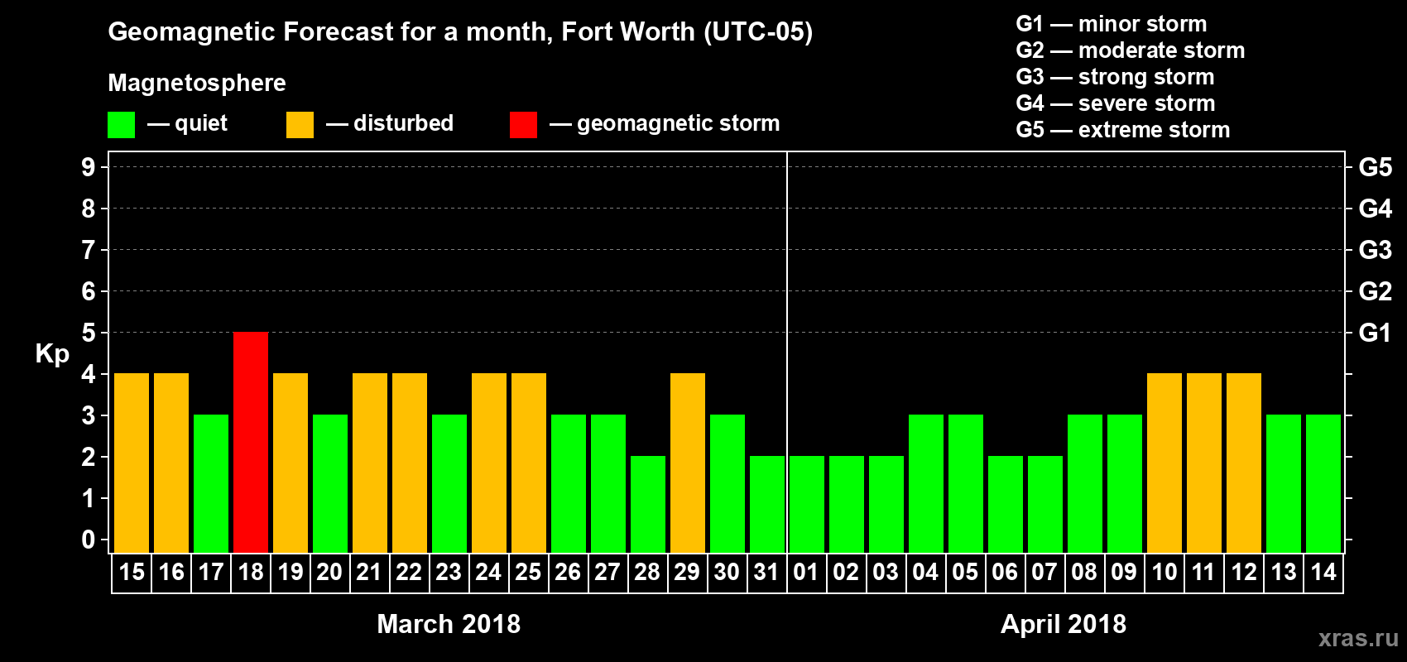This screenshot has width=1407, height=662.
Task: Click the date label 01
Action: [x=807, y=573]
